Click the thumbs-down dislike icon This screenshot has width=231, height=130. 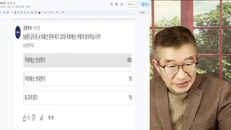click(34, 118)
